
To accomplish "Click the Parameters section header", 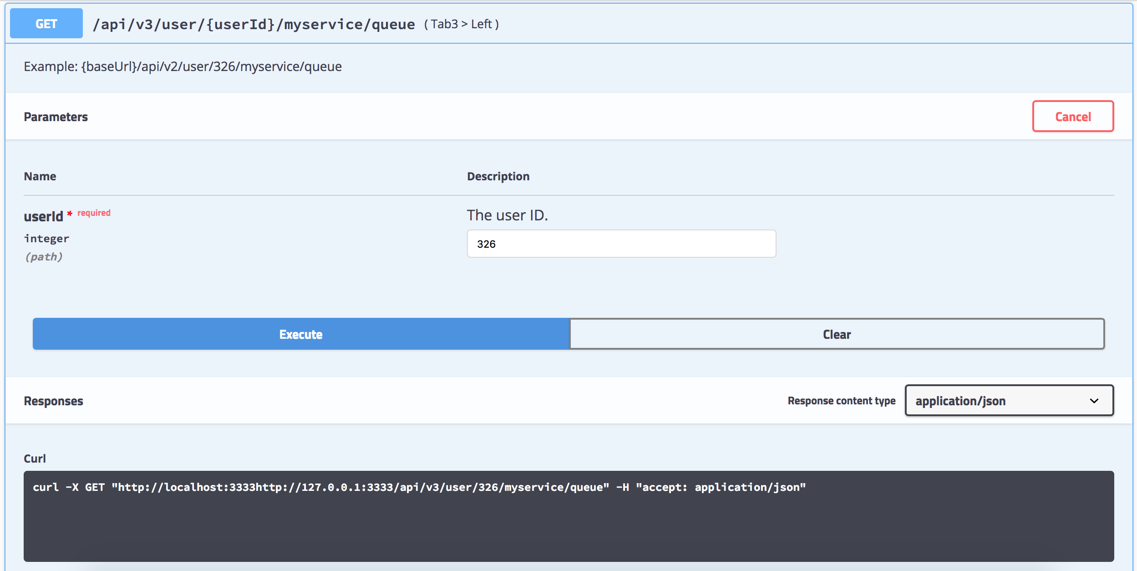I will coord(56,116).
